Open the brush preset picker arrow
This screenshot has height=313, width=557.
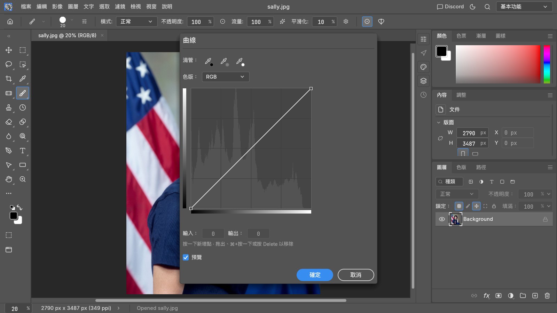(x=72, y=20)
